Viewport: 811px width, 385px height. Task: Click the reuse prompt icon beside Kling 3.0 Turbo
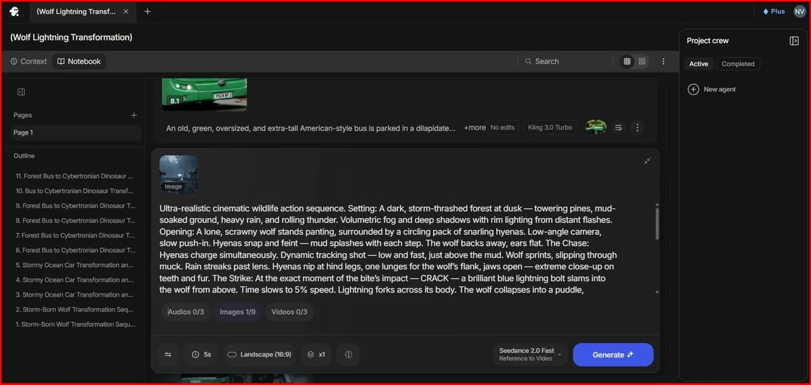pyautogui.click(x=618, y=128)
